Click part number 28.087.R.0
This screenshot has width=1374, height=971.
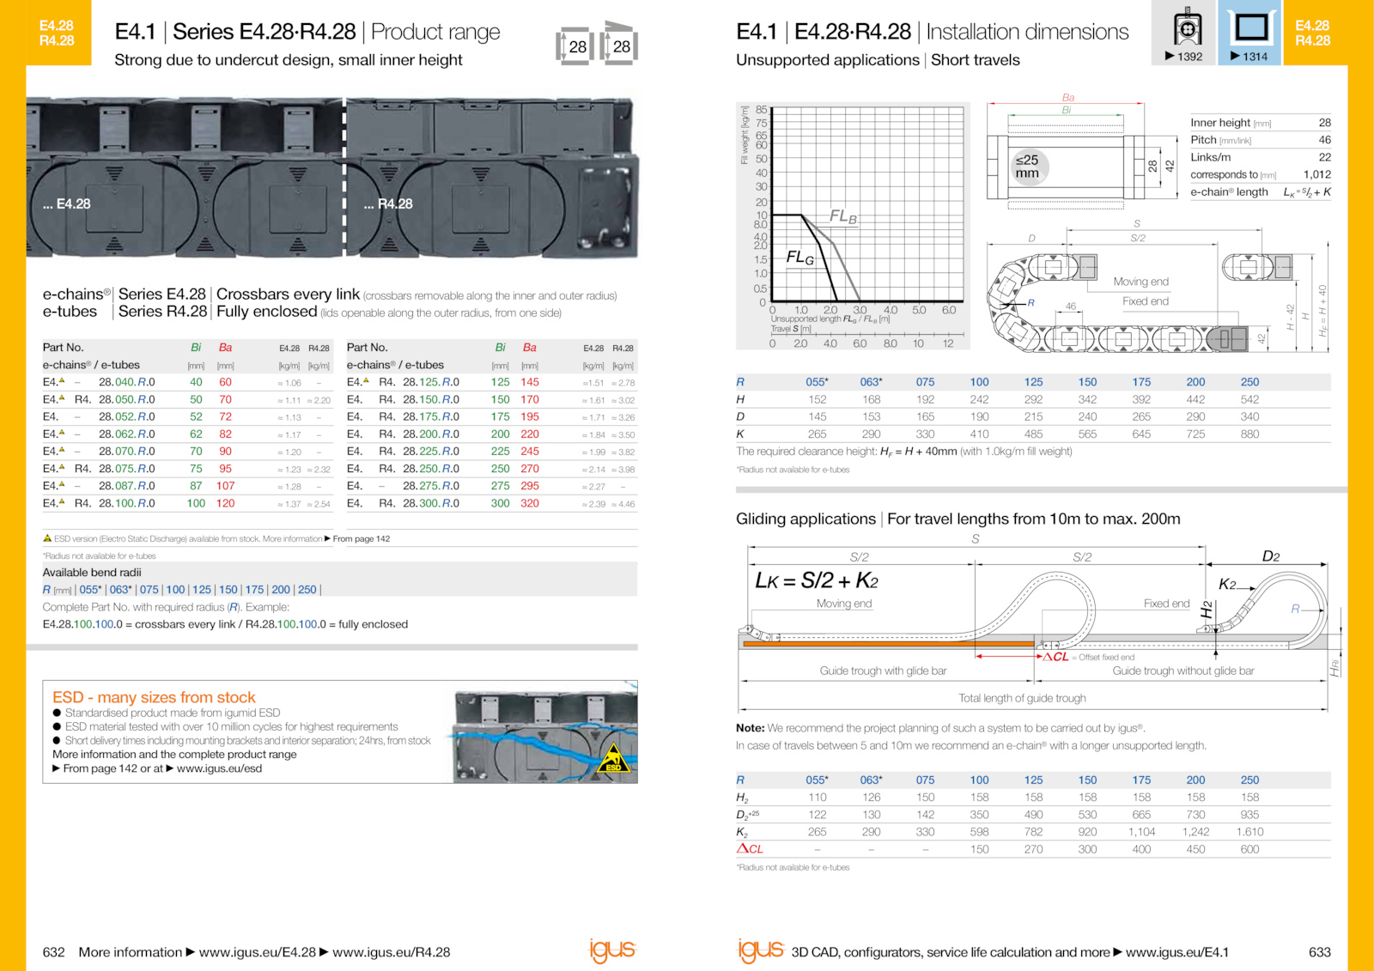(127, 486)
